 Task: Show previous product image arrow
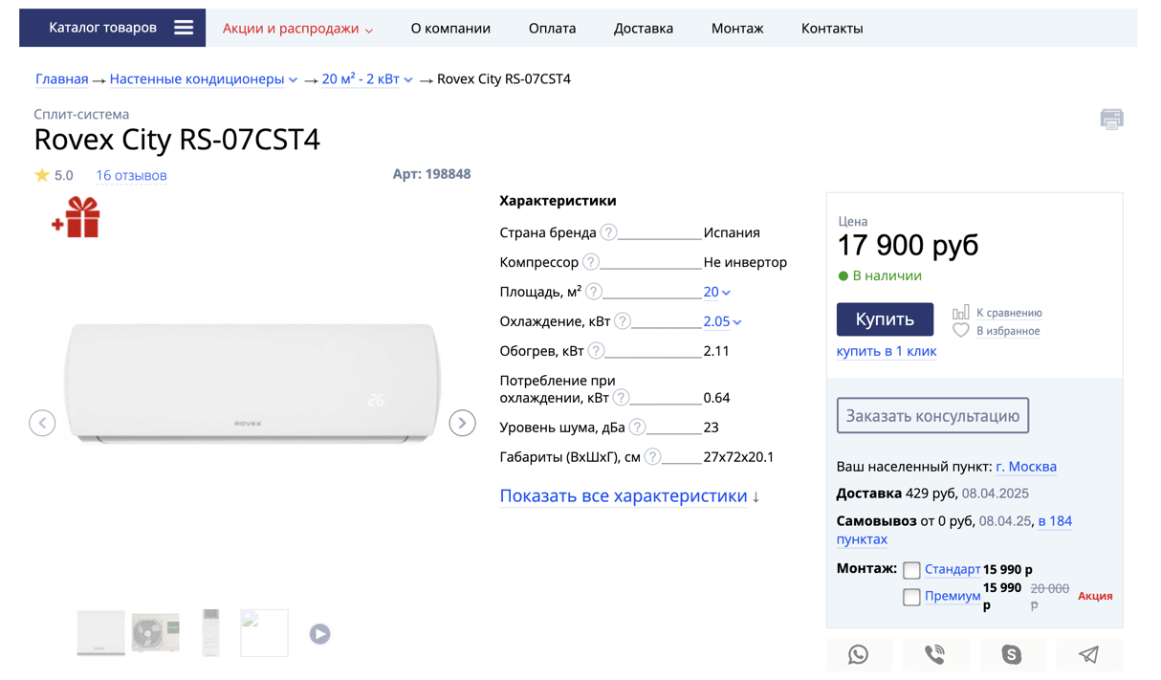42,423
